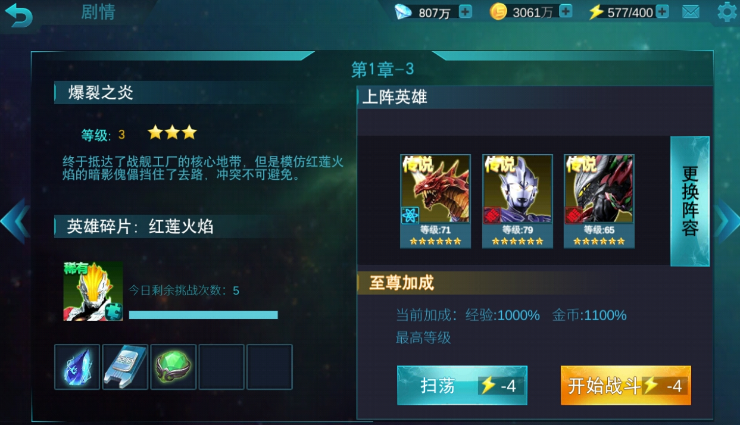The image size is (740, 425).
Task: Select the dark hero level 65
Action: 599,201
